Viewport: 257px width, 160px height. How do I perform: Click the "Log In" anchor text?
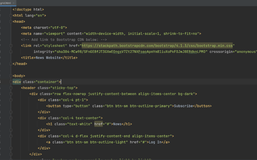155,142
